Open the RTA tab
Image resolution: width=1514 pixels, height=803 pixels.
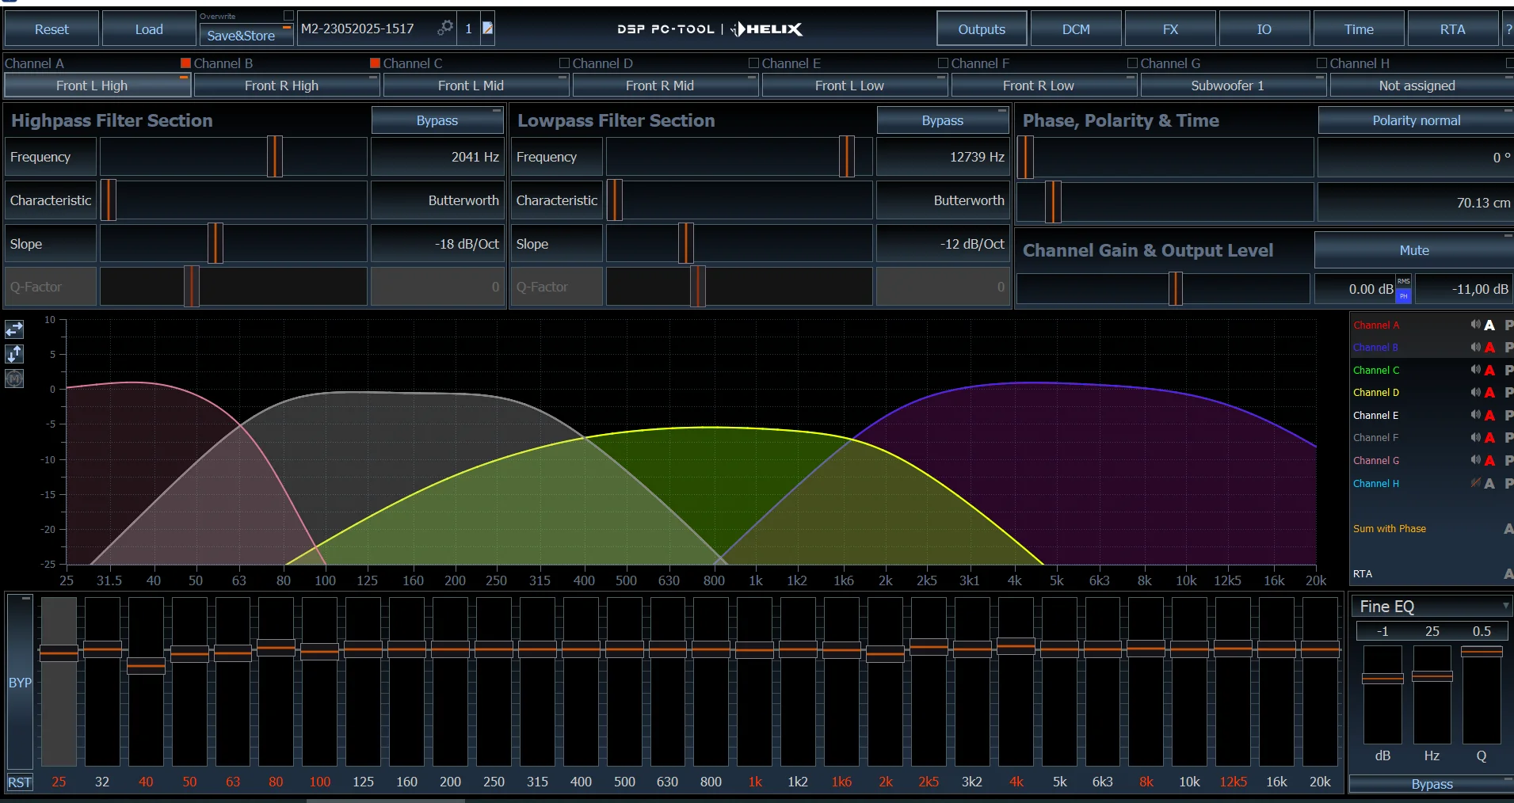tap(1451, 29)
